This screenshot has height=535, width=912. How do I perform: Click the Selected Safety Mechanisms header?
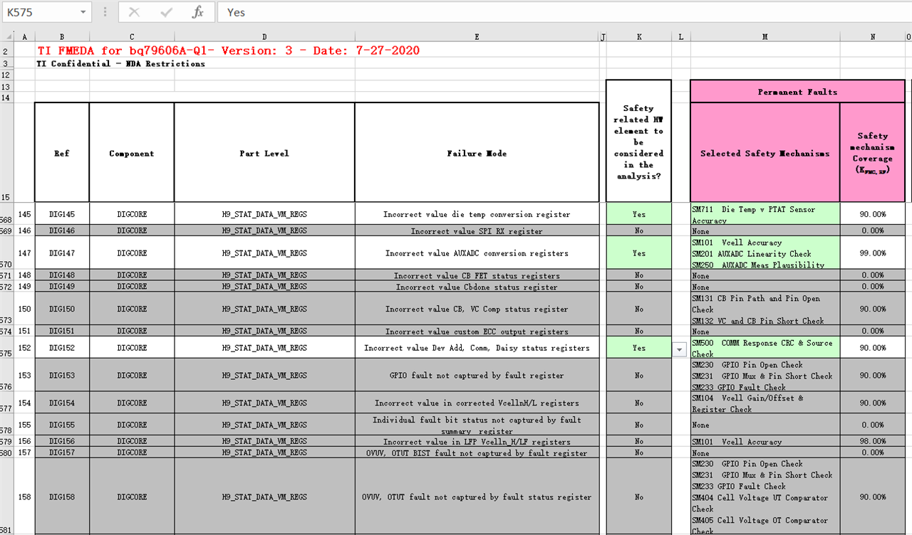coord(765,153)
